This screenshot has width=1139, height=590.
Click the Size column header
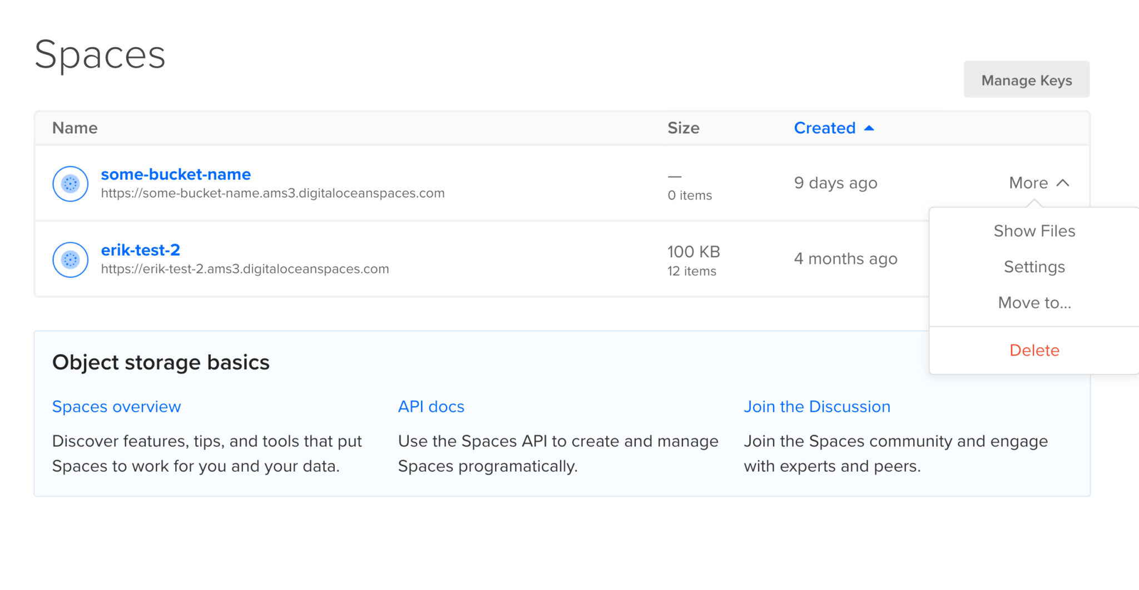coord(684,128)
